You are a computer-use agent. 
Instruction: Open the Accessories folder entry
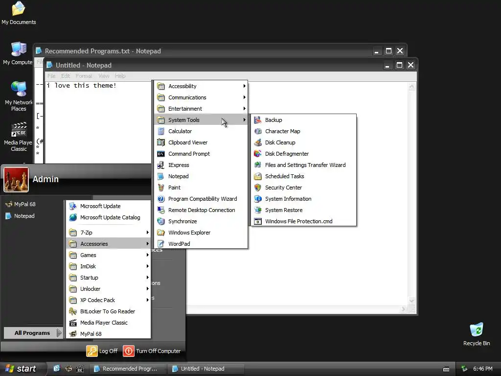108,244
